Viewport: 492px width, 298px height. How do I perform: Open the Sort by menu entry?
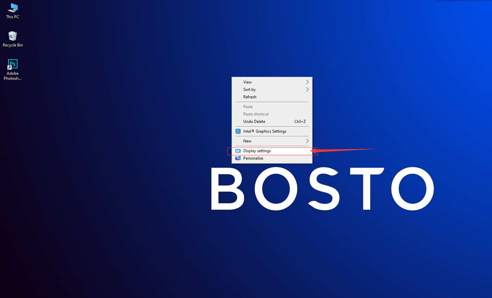tap(272, 90)
